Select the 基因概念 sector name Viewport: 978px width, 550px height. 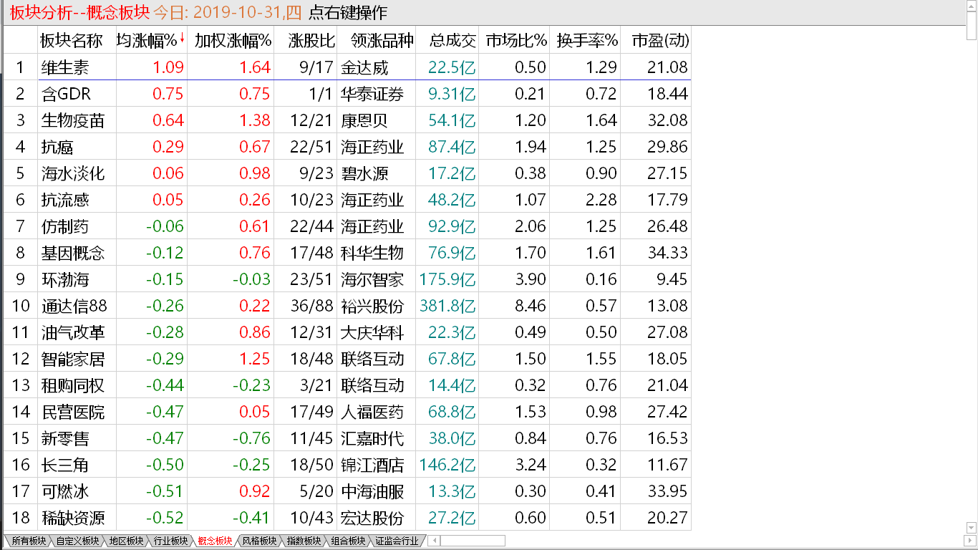[72, 253]
